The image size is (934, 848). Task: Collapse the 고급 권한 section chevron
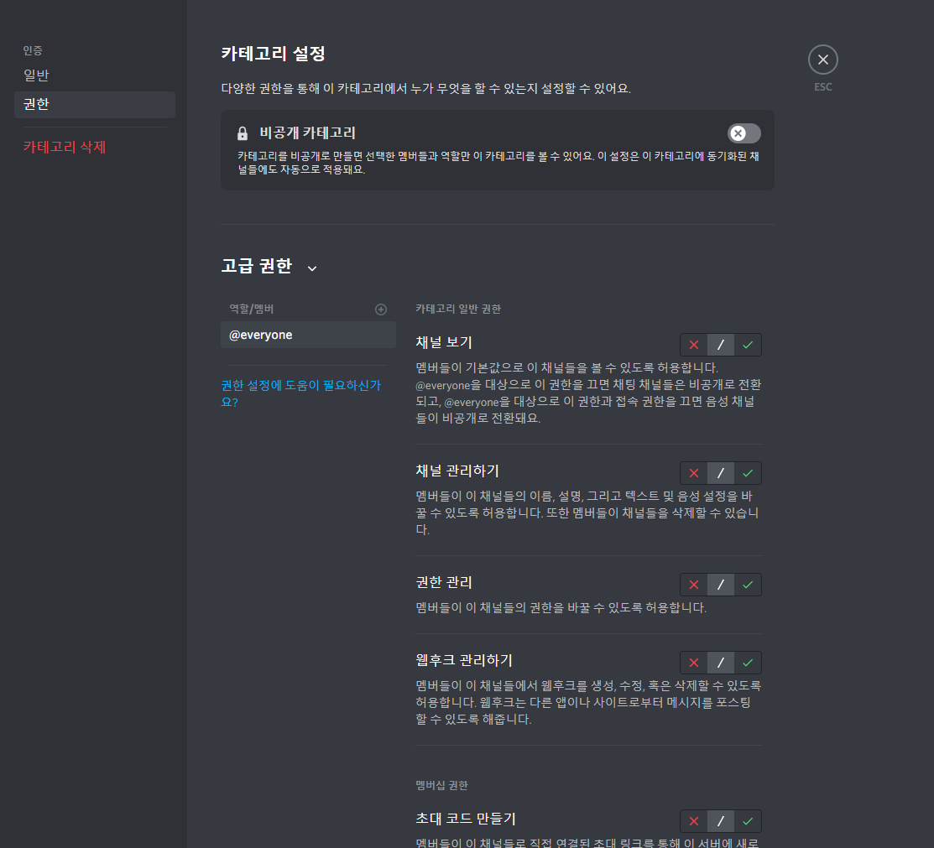pos(312,268)
